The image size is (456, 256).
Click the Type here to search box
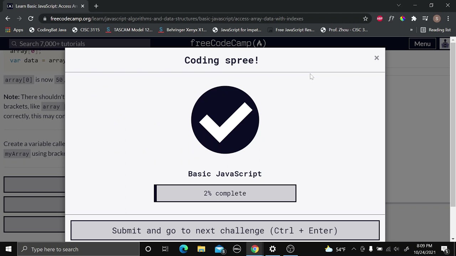click(x=78, y=249)
